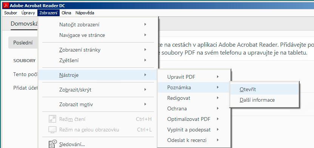Click arrow next to Odeslat k recenzi
The width and height of the screenshot is (314, 148).
coord(218,140)
